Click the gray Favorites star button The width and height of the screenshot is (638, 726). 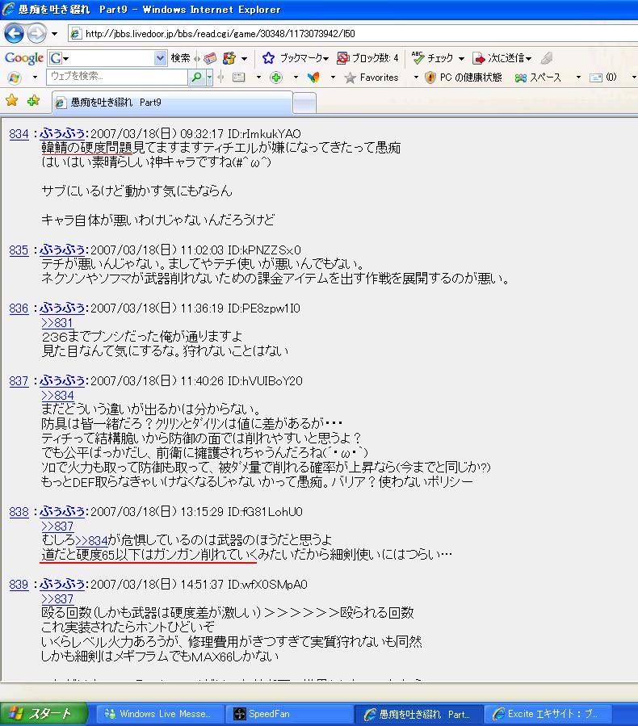click(371, 78)
